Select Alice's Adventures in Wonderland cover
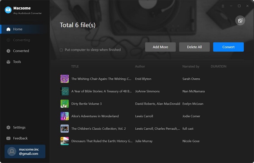Image resolution: width=254 pixels, height=163 pixels. 65,116
